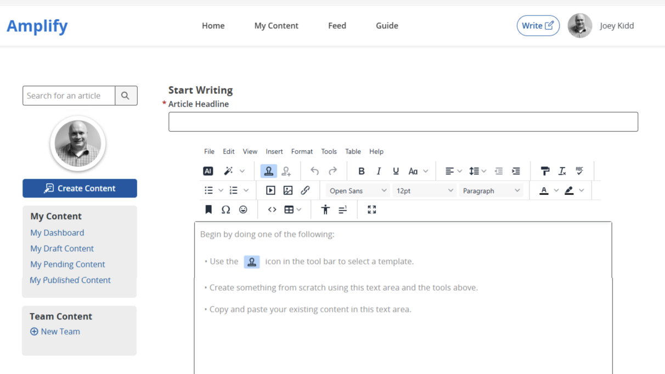Expand the 12pt font size dropdown
The image size is (665, 374).
pyautogui.click(x=425, y=191)
